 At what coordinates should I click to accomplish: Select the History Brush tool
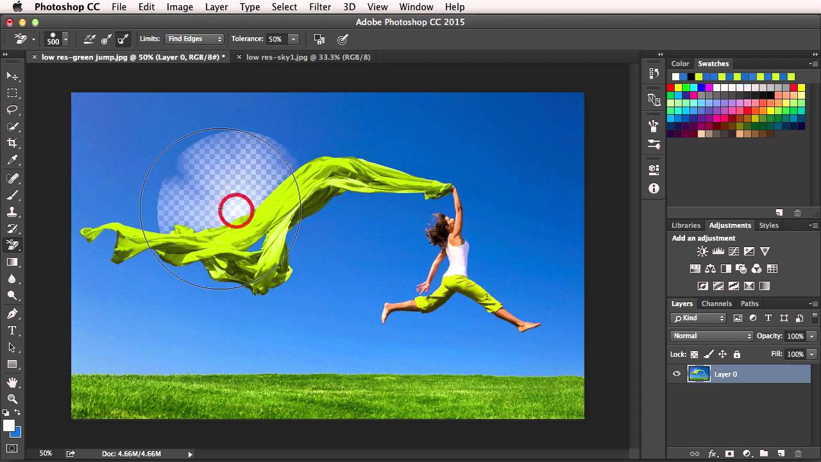click(x=12, y=228)
